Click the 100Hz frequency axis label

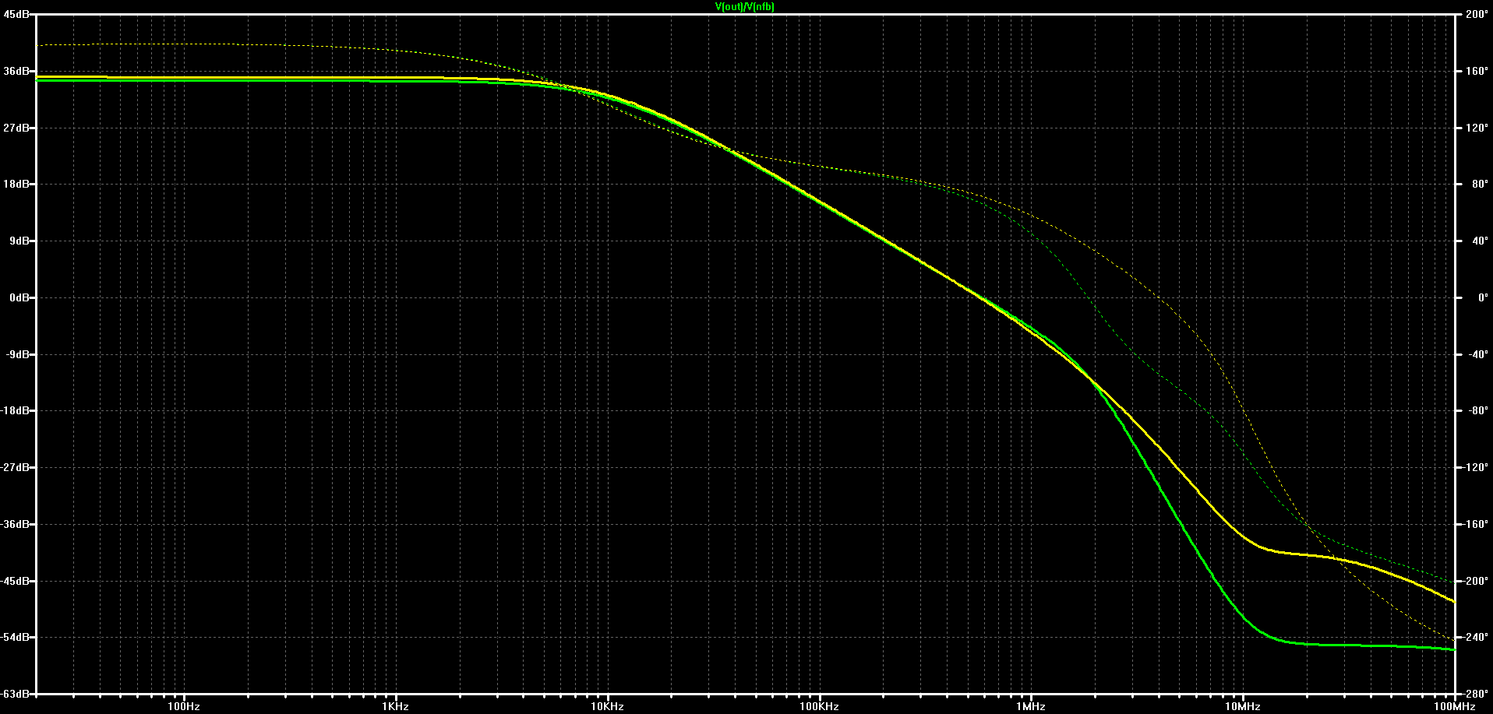click(x=184, y=707)
